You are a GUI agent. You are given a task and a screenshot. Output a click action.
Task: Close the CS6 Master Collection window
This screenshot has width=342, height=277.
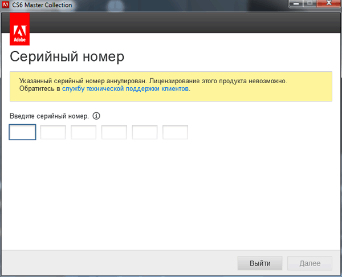[329, 3]
